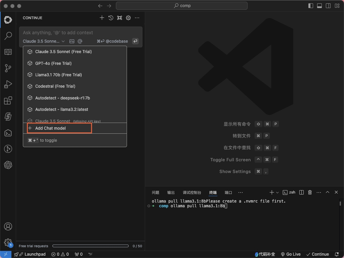
Task: Submit the chat with enter button
Action: click(x=135, y=41)
